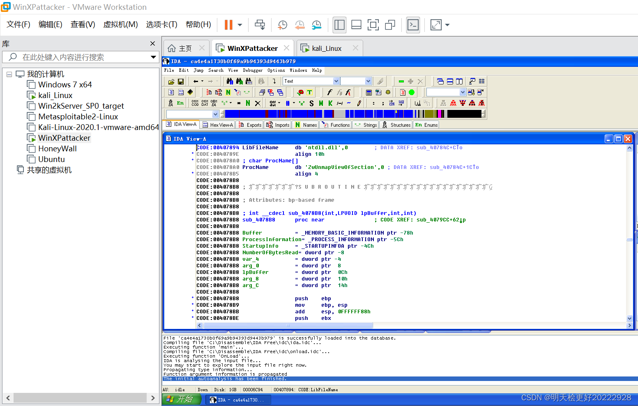Click the 开始 Start button
The height and width of the screenshot is (406, 638).
[181, 399]
